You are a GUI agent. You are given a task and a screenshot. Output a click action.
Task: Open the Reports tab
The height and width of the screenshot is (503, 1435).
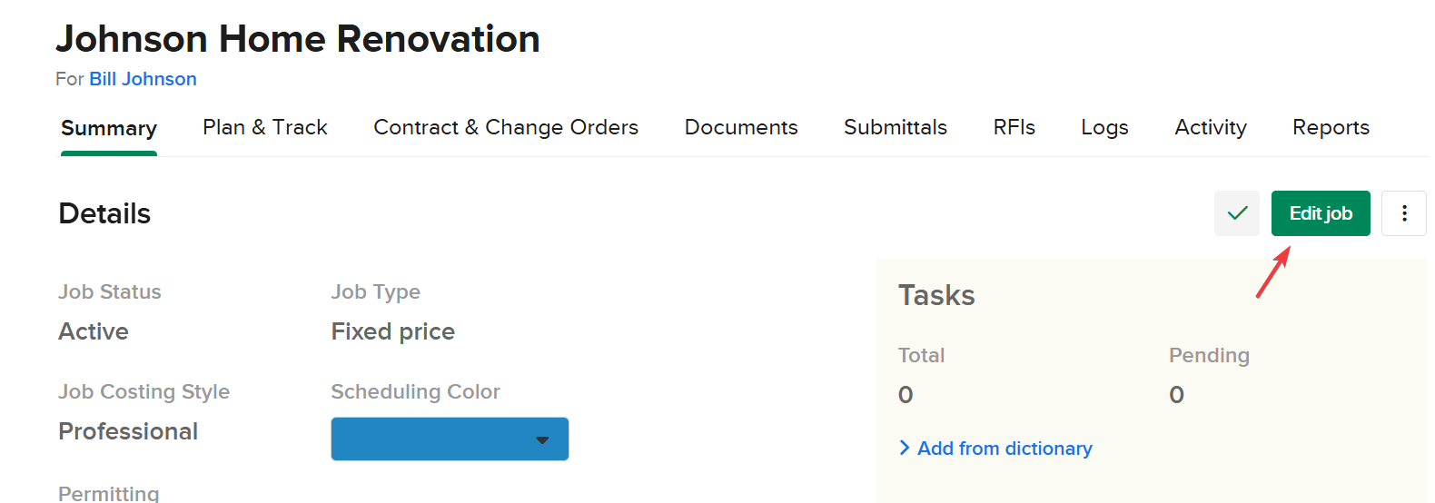click(1330, 127)
